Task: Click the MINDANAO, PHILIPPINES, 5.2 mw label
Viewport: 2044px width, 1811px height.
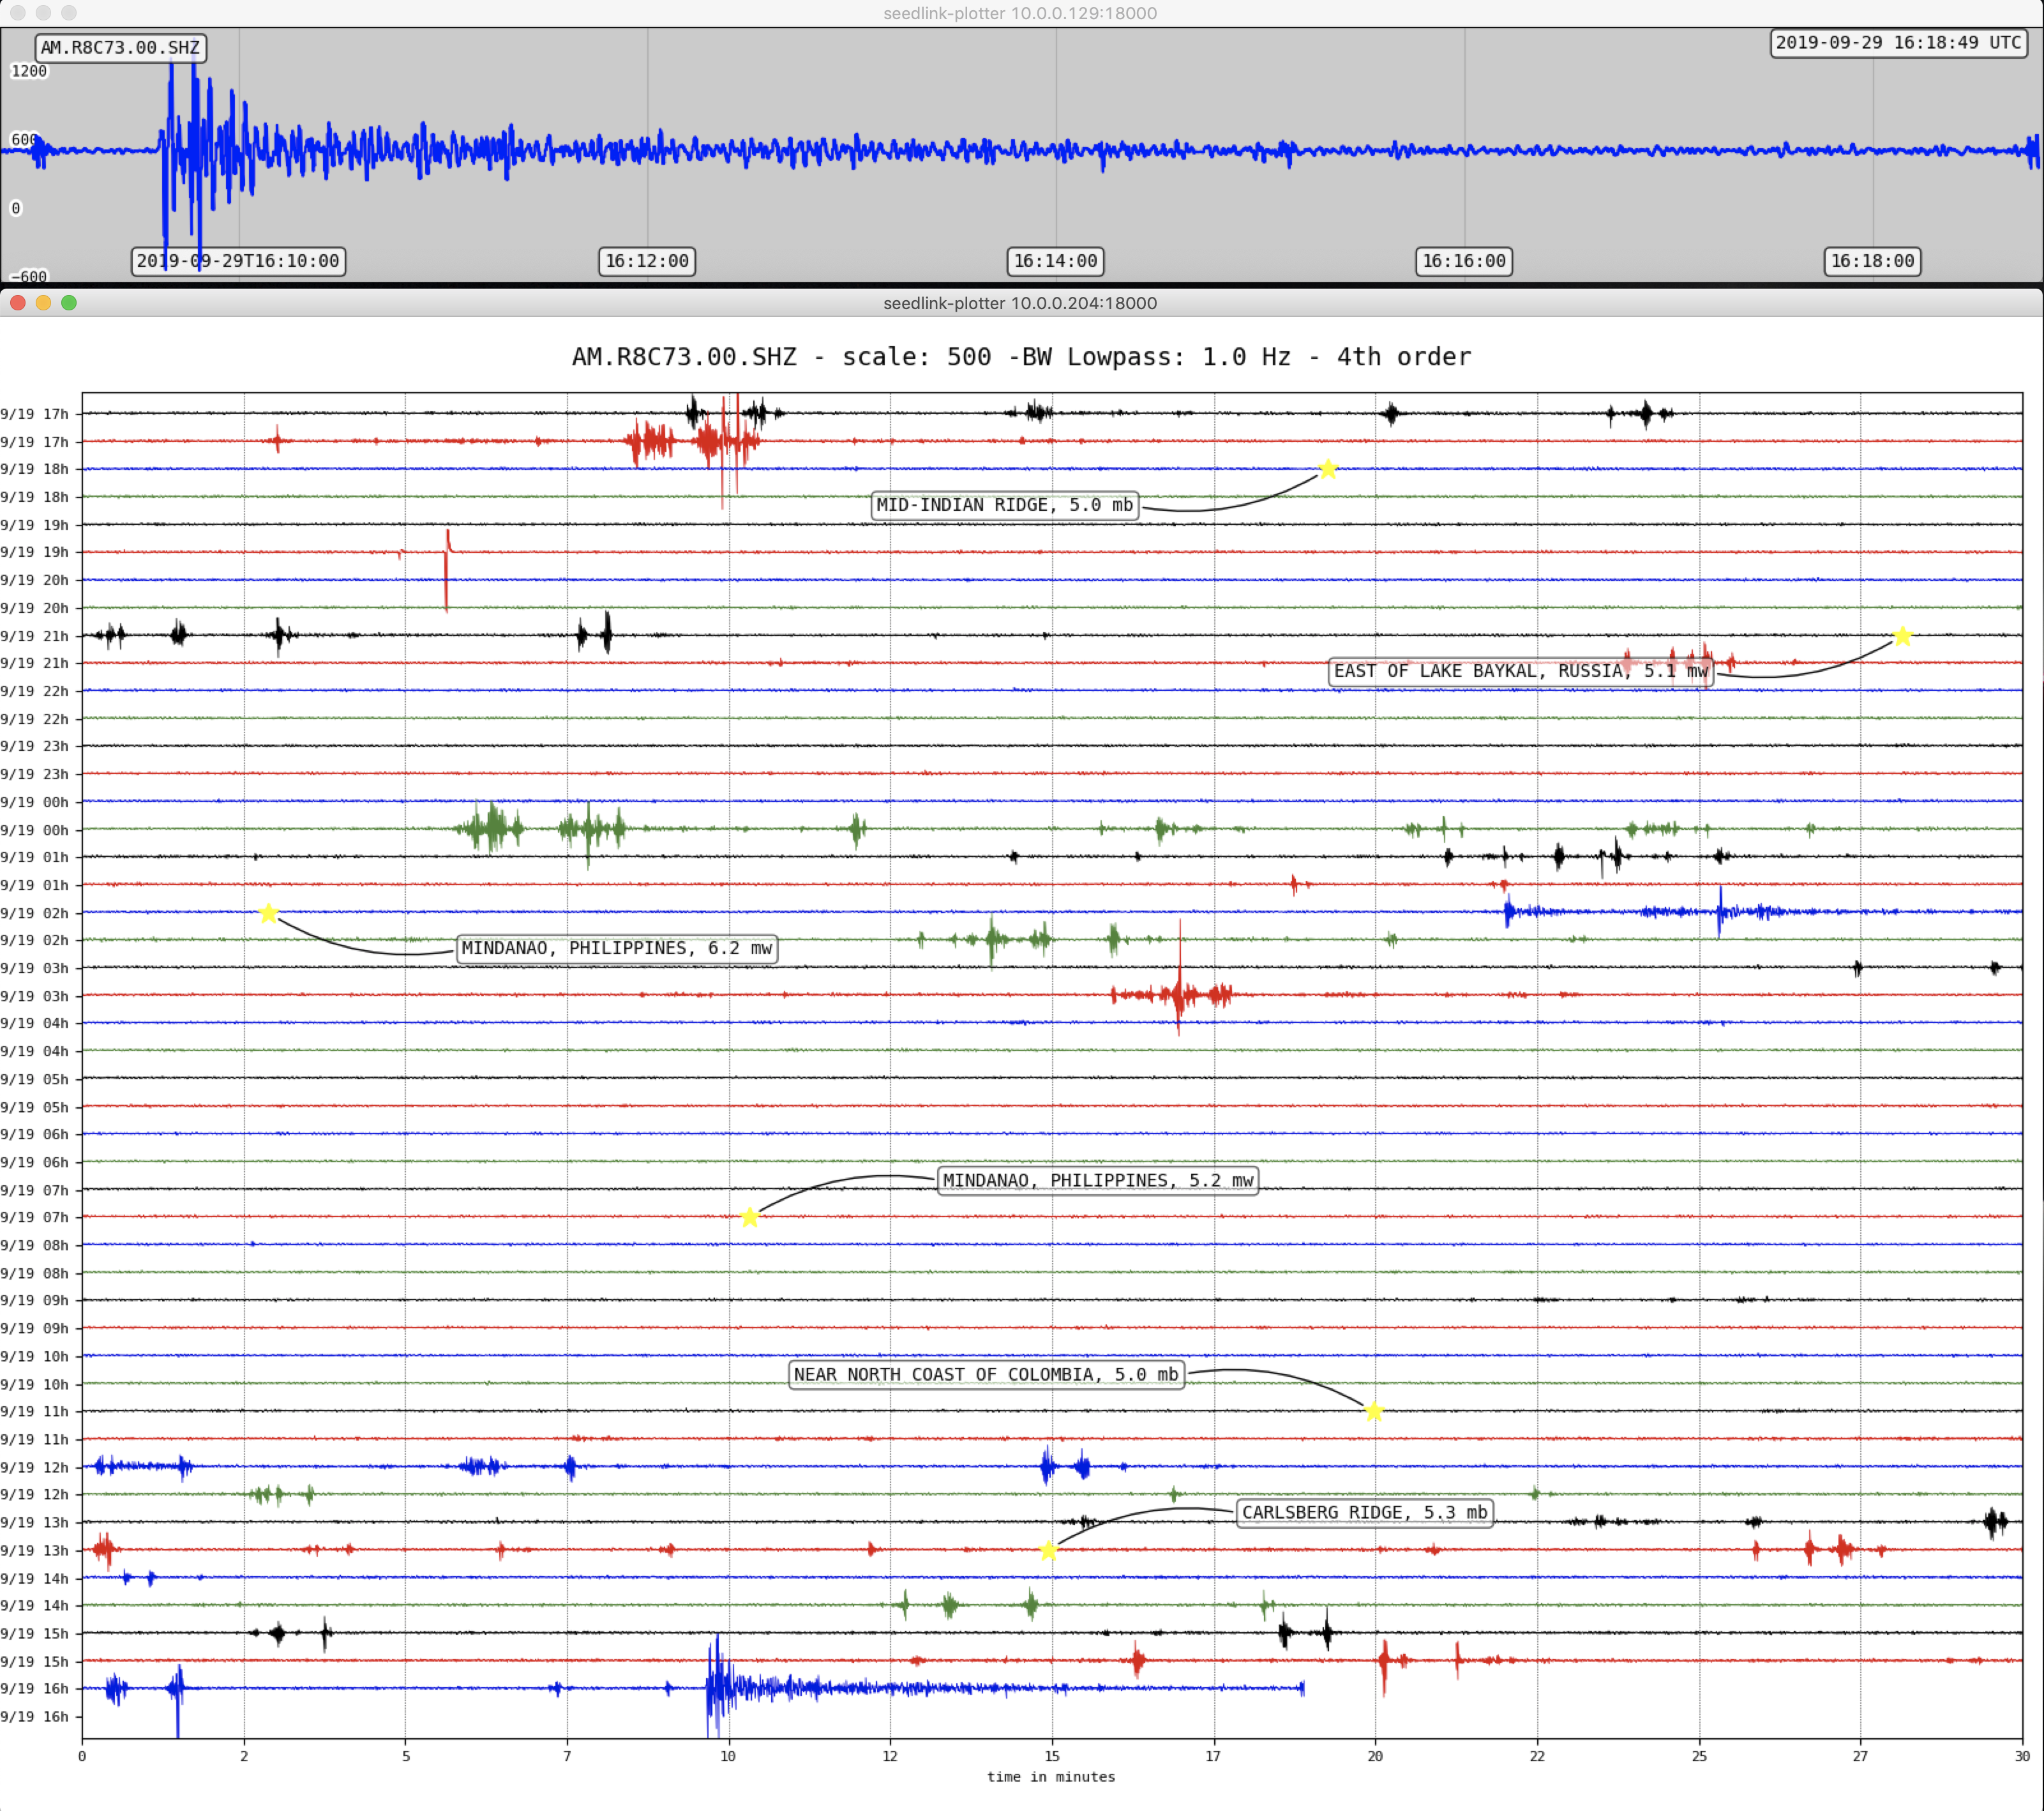Action: [1098, 1181]
